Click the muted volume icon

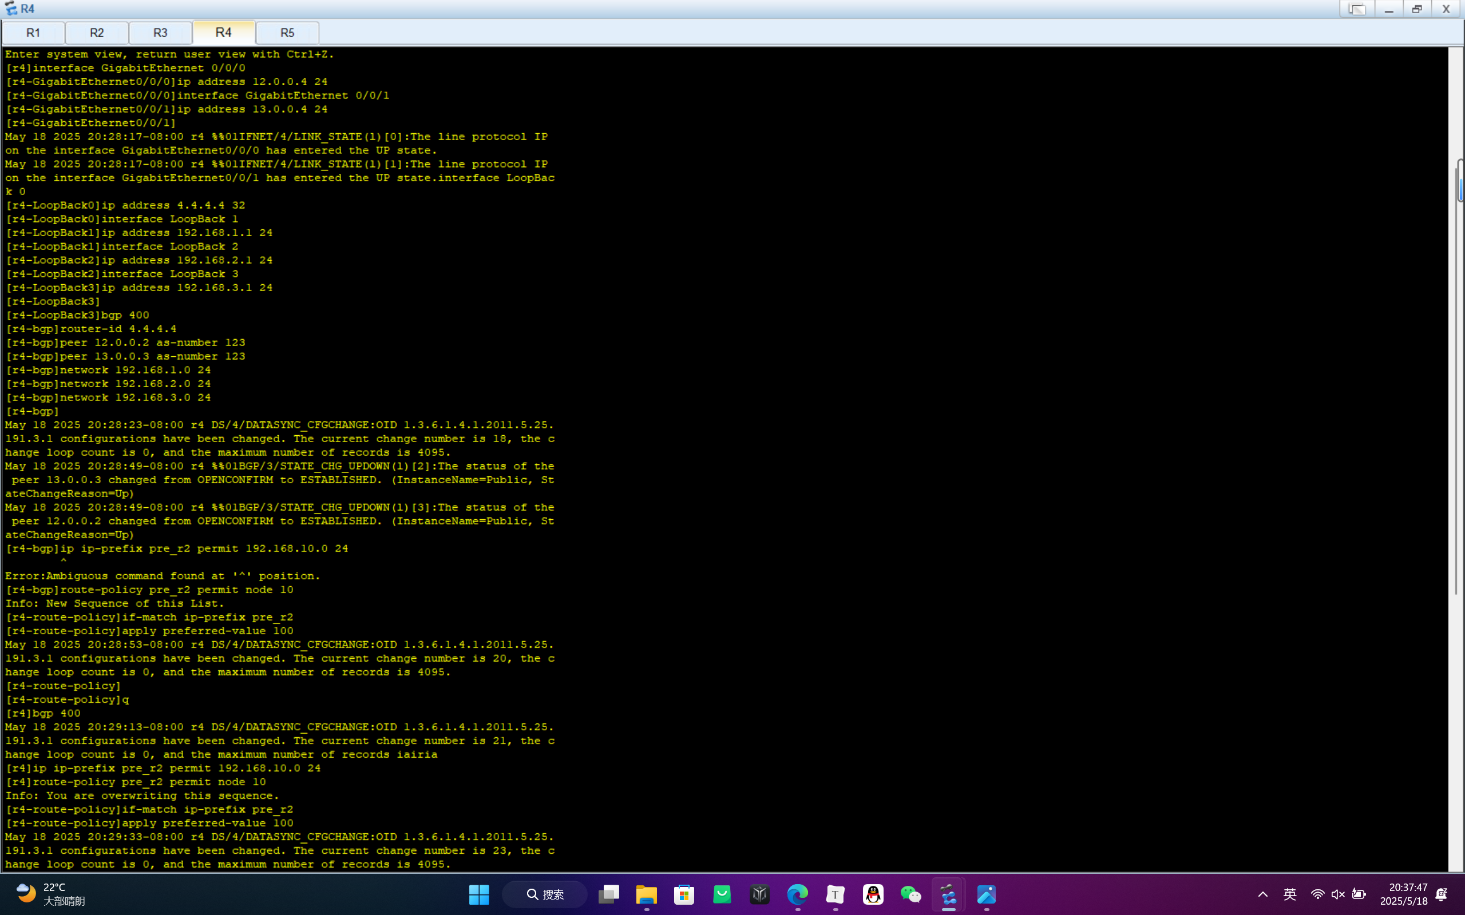(x=1338, y=894)
